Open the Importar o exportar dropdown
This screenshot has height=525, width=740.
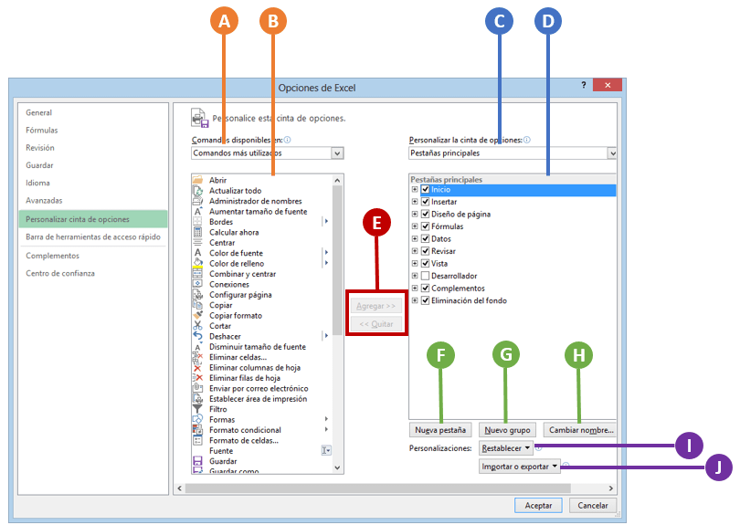(520, 466)
